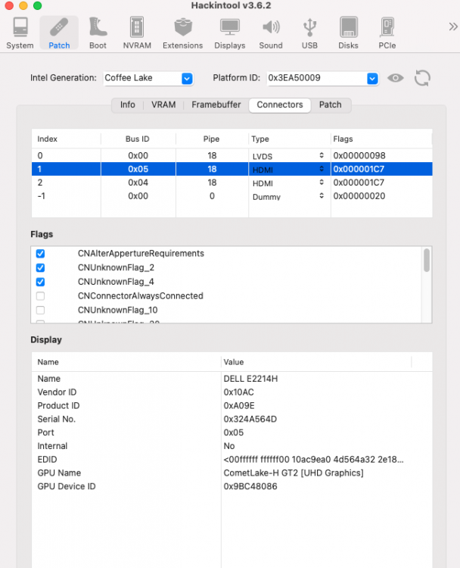Switch to the VRAM tab
Screen dimensions: 460x568
163,105
